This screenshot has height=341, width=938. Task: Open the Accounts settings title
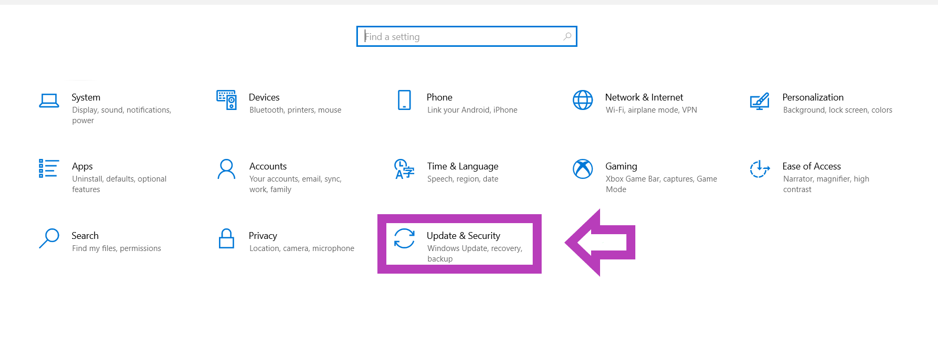click(268, 166)
